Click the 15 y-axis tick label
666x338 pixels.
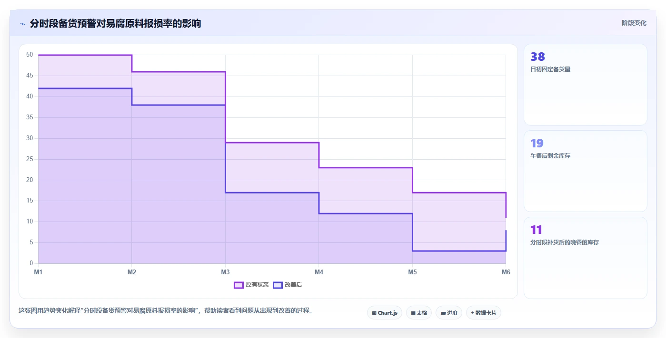pos(30,201)
